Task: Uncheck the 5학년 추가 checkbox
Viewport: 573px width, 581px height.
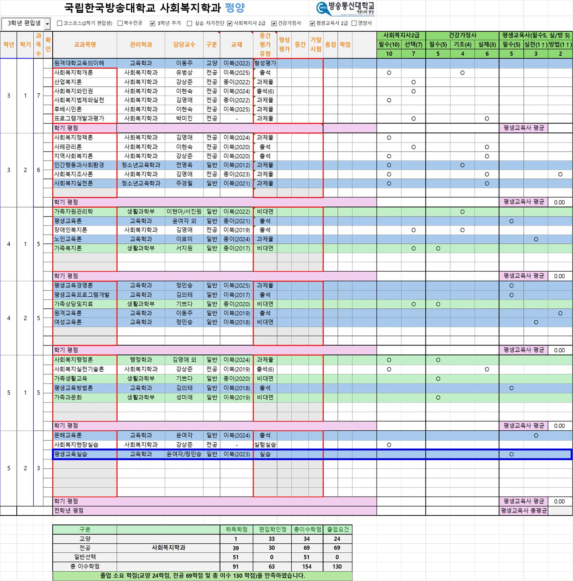Action: (153, 23)
